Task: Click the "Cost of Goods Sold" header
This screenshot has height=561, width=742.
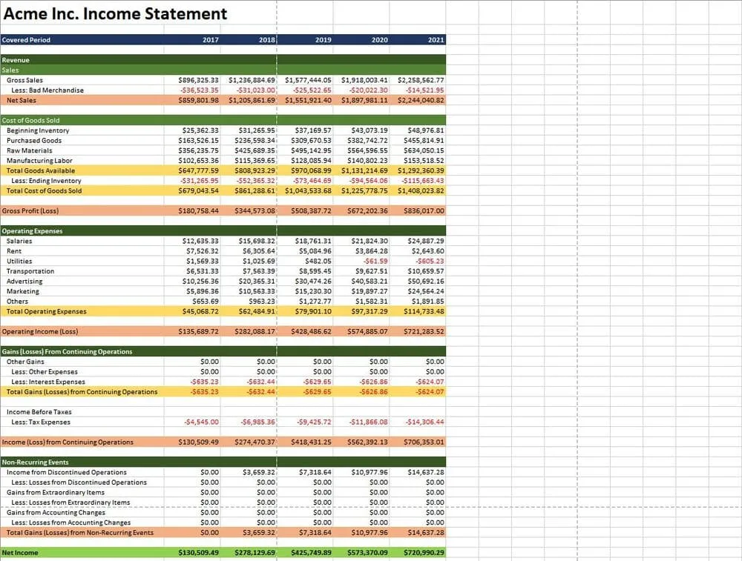Action: point(30,120)
